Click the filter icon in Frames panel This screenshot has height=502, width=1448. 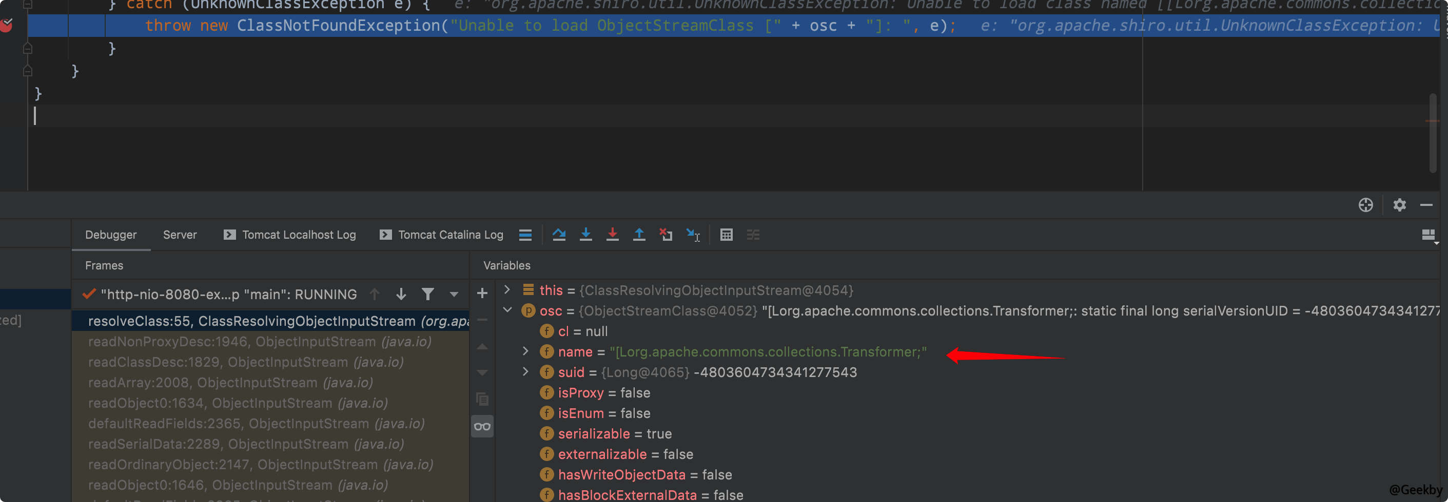coord(428,294)
